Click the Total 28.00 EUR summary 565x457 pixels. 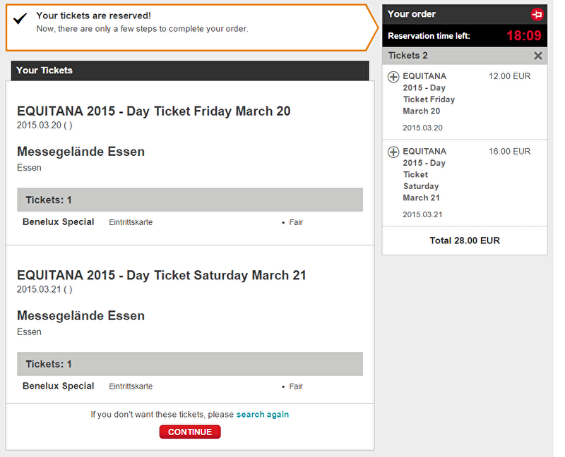pyautogui.click(x=465, y=240)
